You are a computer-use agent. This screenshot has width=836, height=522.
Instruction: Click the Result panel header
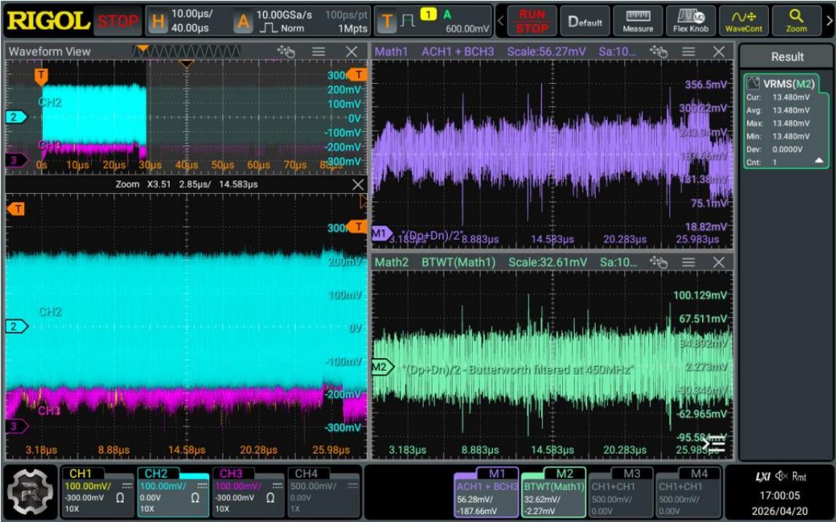(786, 57)
